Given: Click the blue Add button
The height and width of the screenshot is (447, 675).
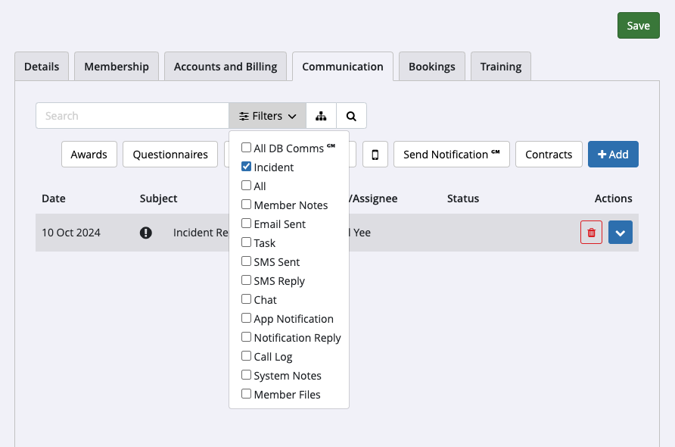Looking at the screenshot, I should coord(612,155).
